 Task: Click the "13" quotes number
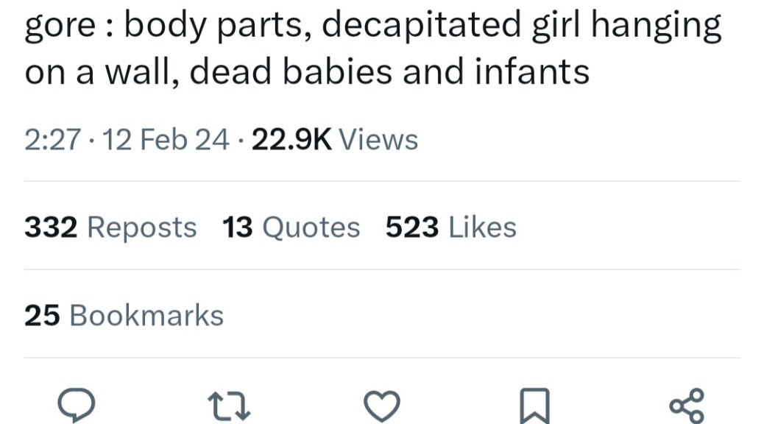238,227
